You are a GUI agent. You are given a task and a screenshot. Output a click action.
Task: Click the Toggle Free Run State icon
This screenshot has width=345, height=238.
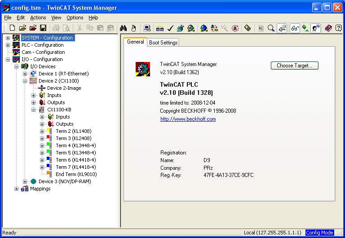[x=235, y=28]
